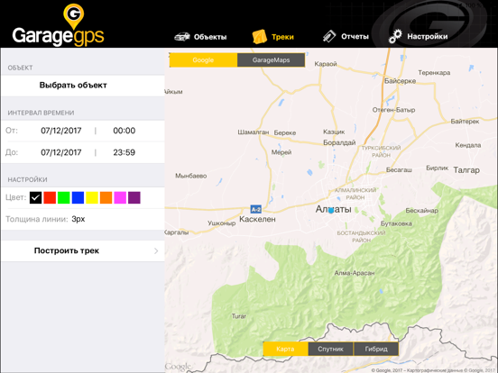Click the gears icon beside Настройки
Viewport: 498px width, 373px height.
pos(395,36)
